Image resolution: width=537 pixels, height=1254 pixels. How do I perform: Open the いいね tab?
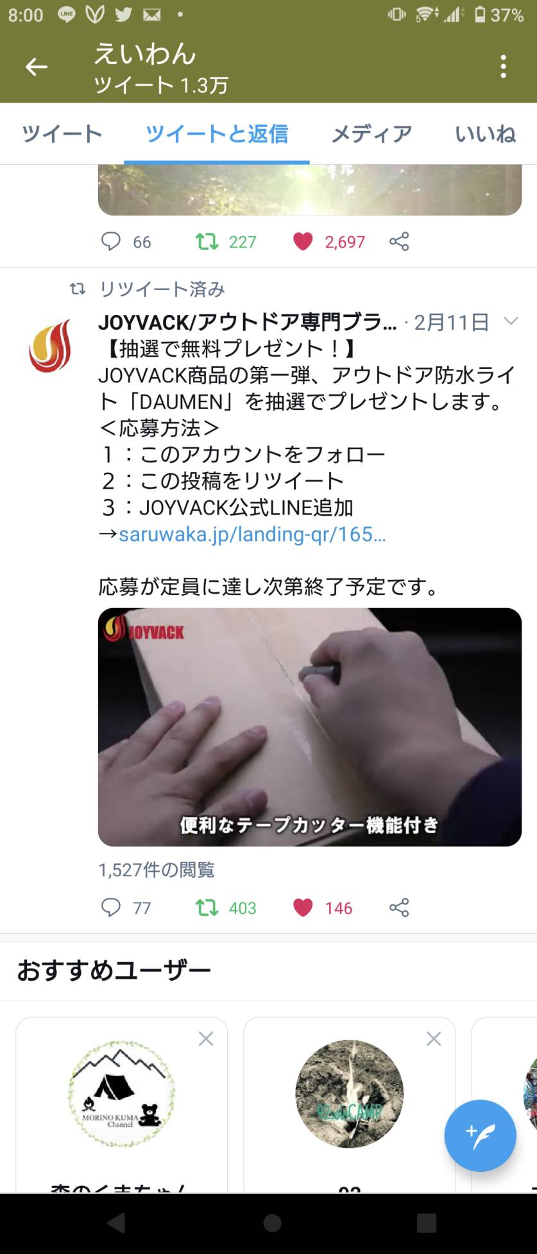coord(485,133)
